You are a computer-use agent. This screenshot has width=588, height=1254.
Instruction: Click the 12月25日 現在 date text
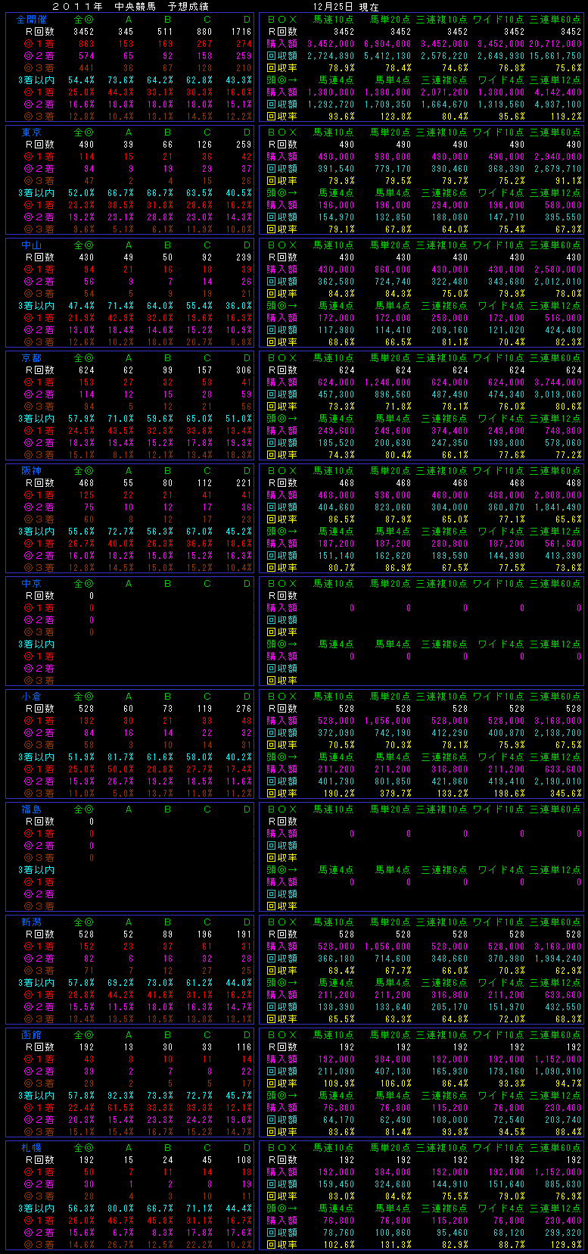point(346,6)
